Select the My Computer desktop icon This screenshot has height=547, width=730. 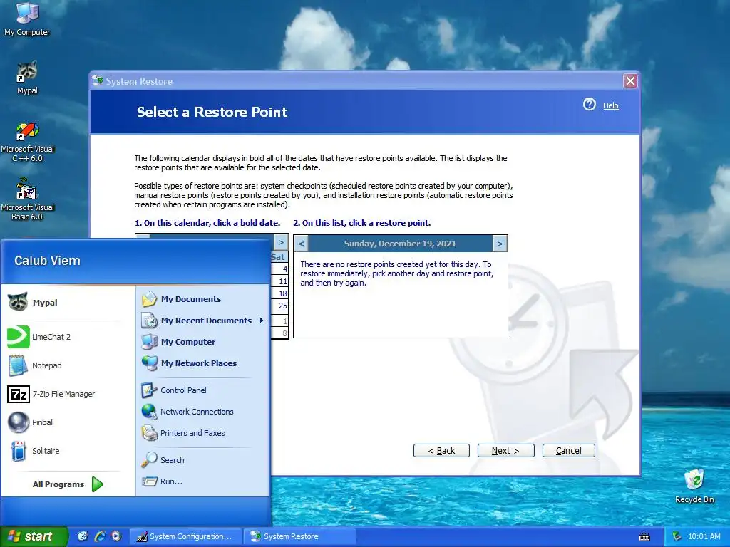pyautogui.click(x=27, y=19)
